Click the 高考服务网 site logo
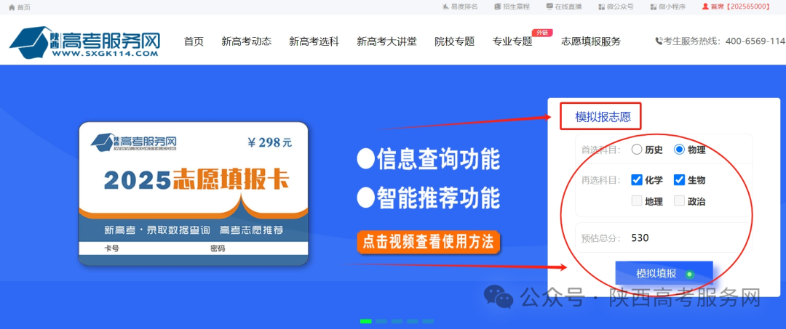 84,42
